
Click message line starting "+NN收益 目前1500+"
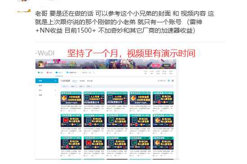(115, 30)
